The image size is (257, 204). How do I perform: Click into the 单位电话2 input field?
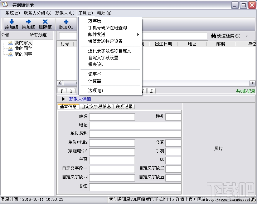tap(112, 143)
